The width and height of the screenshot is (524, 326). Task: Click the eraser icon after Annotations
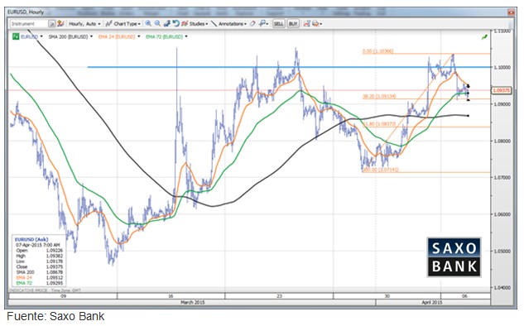[x=253, y=24]
